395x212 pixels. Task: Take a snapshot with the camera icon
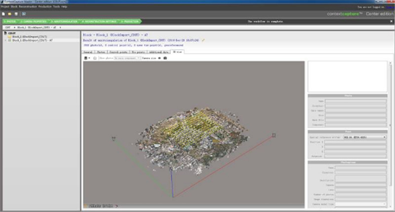pos(165,58)
